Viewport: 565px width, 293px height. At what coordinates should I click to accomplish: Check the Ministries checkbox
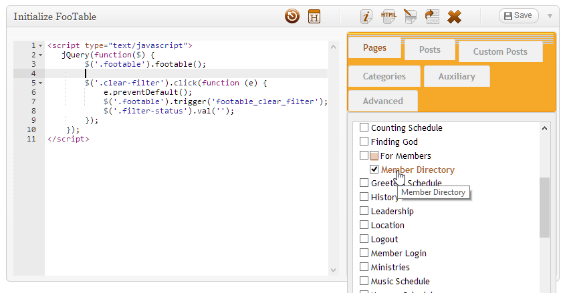click(x=364, y=267)
